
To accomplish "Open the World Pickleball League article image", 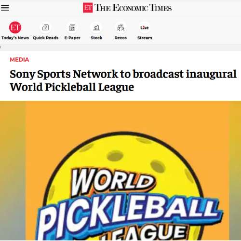I will (x=120, y=171).
